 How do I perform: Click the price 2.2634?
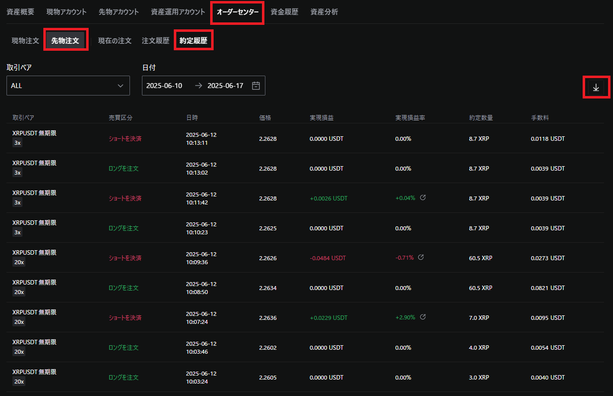coord(268,288)
